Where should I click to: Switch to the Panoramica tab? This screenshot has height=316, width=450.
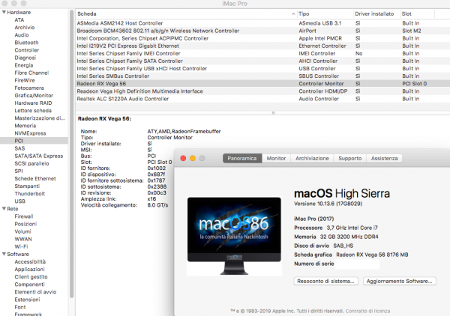coord(242,158)
